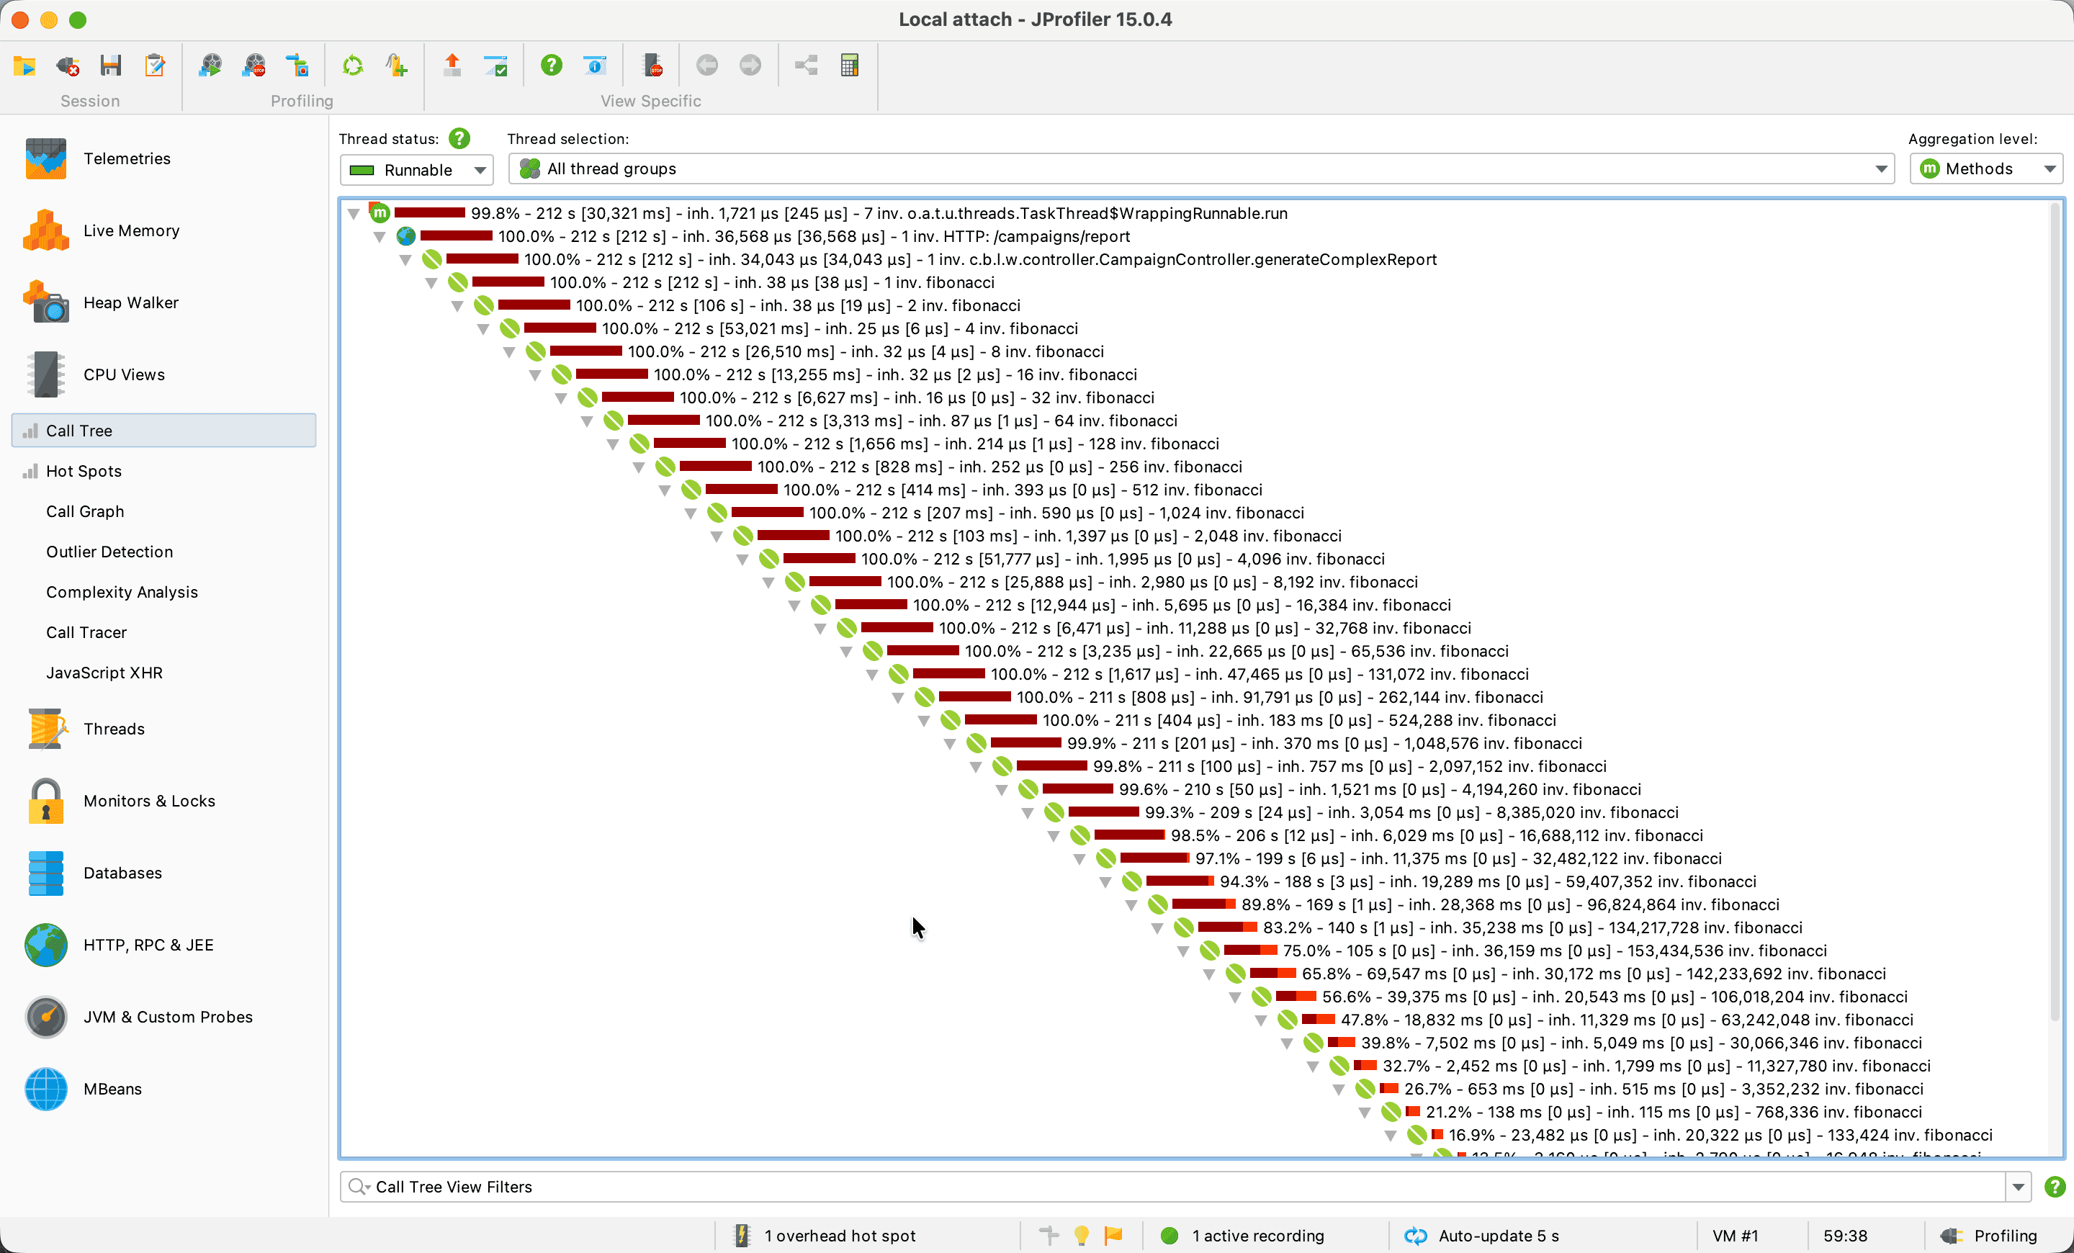Open session settings clipboard icon
This screenshot has width=2074, height=1253.
155,65
